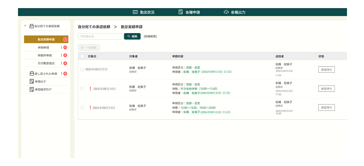Click the 対象日 column header
The width and height of the screenshot is (364, 166).
(92, 56)
